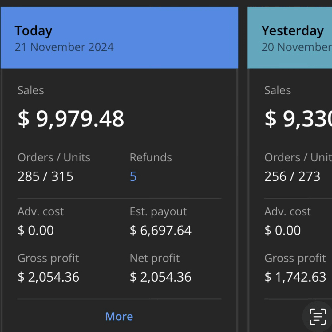This screenshot has width=332, height=332.
Task: Click the 21 November 2024 date
Action: 64,47
